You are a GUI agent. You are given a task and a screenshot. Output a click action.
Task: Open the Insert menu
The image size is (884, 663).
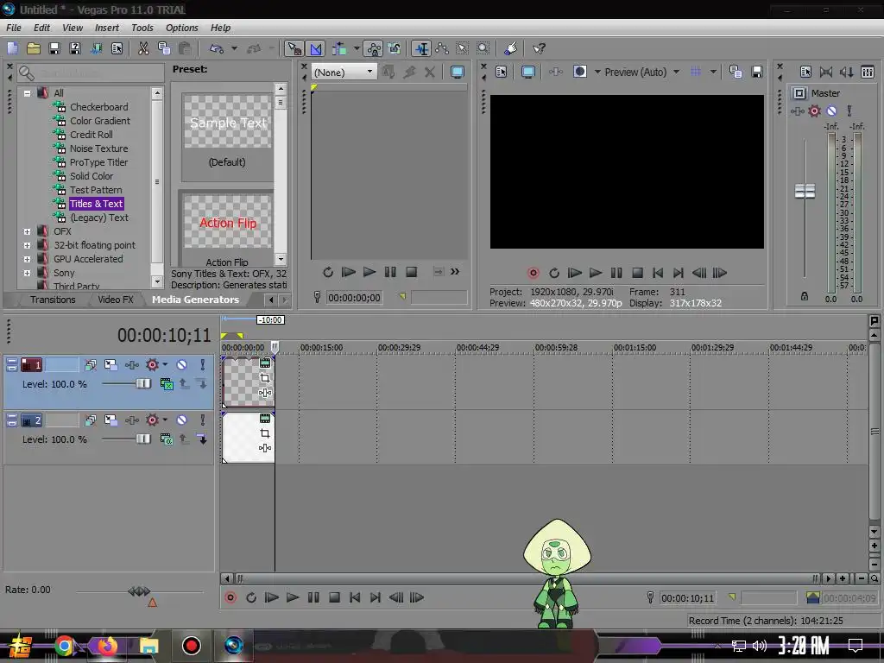click(106, 28)
